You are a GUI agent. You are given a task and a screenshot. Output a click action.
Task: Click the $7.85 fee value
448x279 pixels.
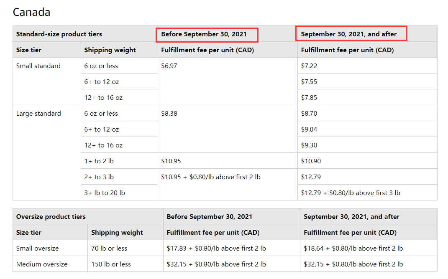tap(309, 98)
